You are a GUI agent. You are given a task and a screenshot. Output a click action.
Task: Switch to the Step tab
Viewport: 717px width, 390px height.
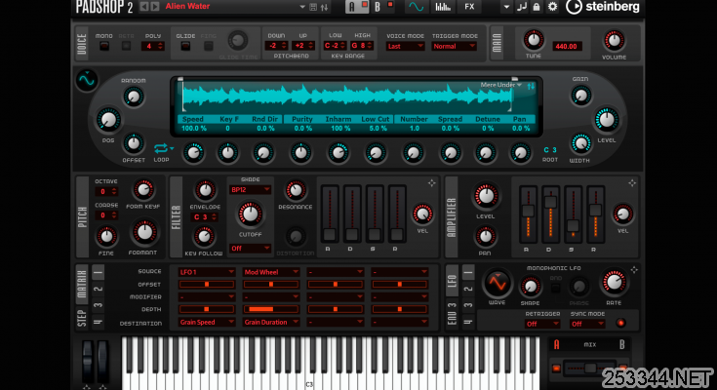82,317
